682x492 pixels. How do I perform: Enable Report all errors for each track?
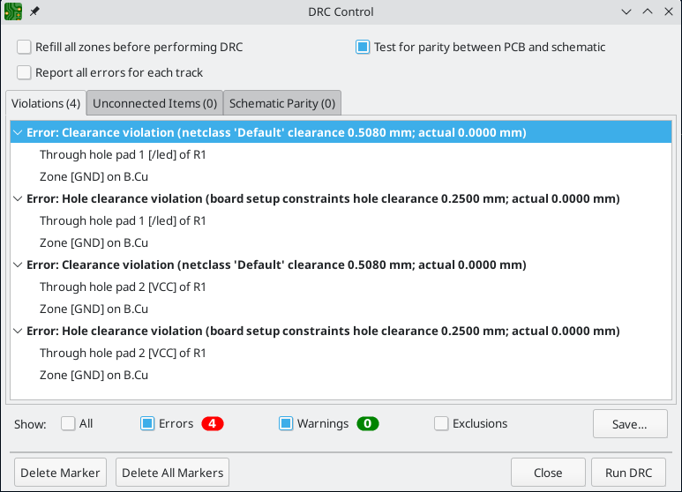click(x=24, y=72)
